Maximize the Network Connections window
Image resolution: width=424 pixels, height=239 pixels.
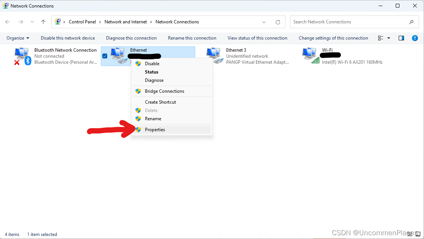398,6
